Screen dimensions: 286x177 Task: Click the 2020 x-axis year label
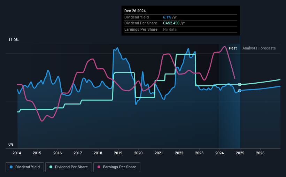[138, 153]
